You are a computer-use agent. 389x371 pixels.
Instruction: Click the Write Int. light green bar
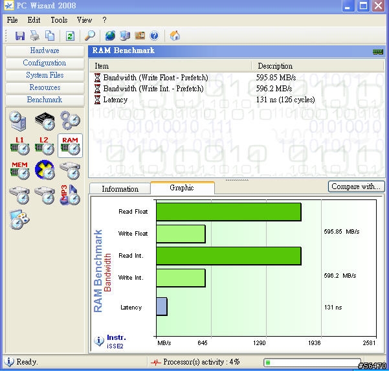[x=181, y=278]
